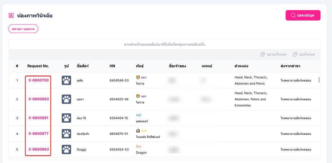
Task: Click the paw icon for กุมภา
Action: click(66, 99)
